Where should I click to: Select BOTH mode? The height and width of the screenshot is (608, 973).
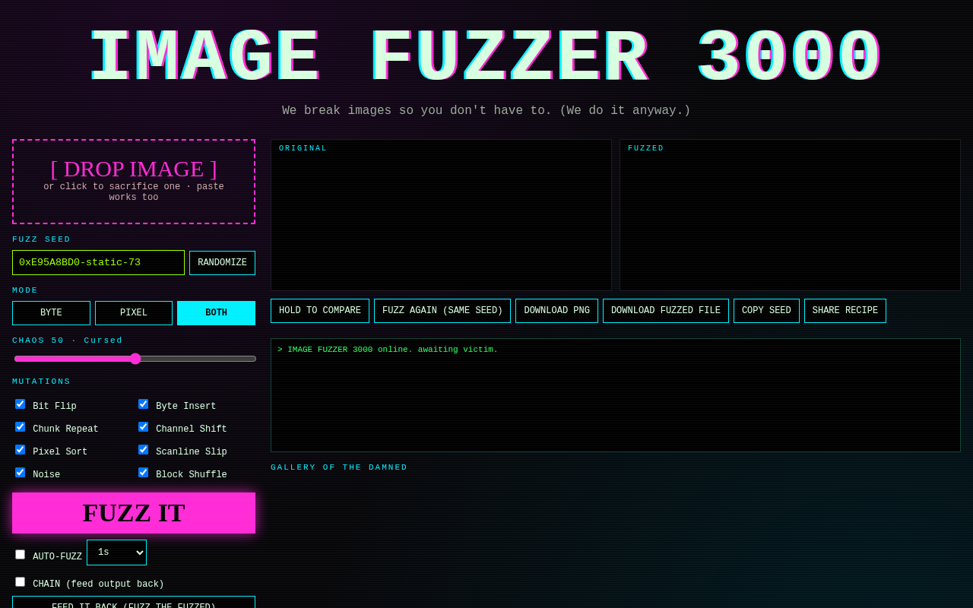(x=216, y=313)
